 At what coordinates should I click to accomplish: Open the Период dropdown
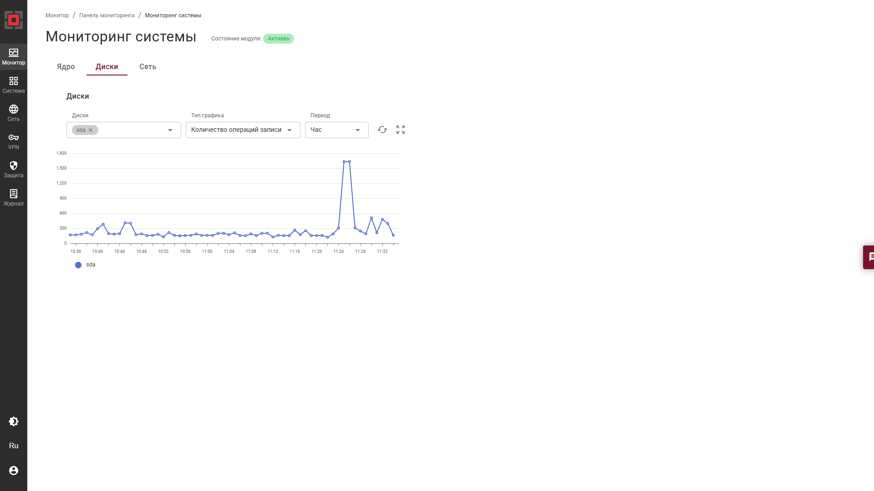pos(336,130)
